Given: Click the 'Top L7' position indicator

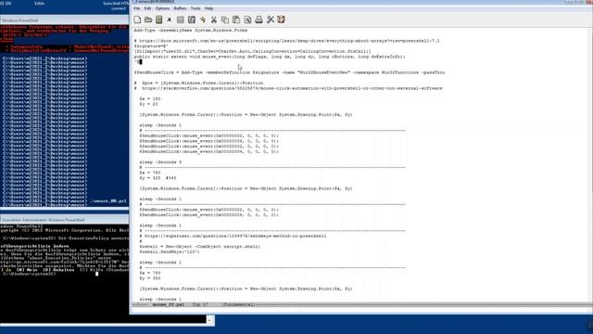Looking at the screenshot, I should click(x=200, y=304).
